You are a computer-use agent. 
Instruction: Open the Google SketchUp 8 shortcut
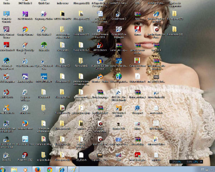pyautogui.click(x=25, y=48)
